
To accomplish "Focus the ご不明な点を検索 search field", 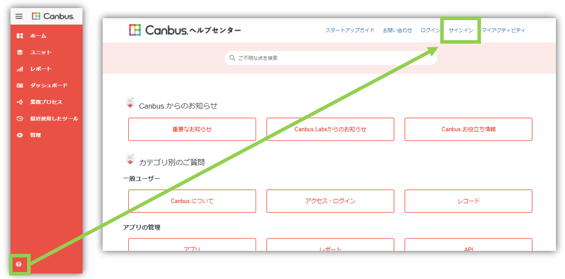I will tap(331, 58).
